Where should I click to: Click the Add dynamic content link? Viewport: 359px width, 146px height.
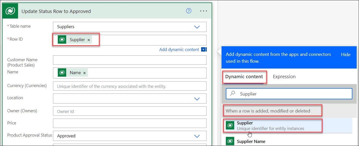pyautogui.click(x=179, y=50)
